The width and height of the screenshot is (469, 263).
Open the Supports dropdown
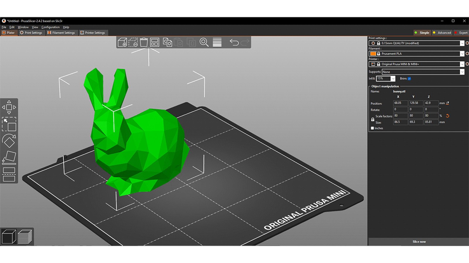(423, 72)
